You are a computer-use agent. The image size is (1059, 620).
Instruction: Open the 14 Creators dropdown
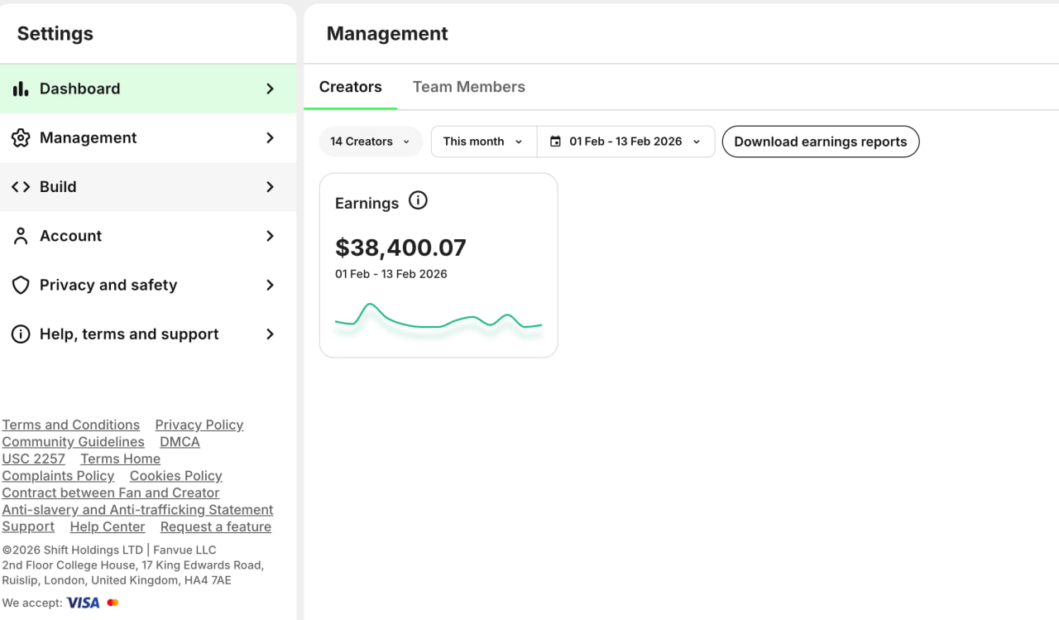(x=371, y=142)
